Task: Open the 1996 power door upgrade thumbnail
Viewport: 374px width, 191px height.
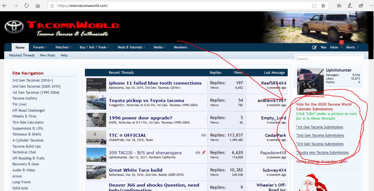Action: coord(96,120)
